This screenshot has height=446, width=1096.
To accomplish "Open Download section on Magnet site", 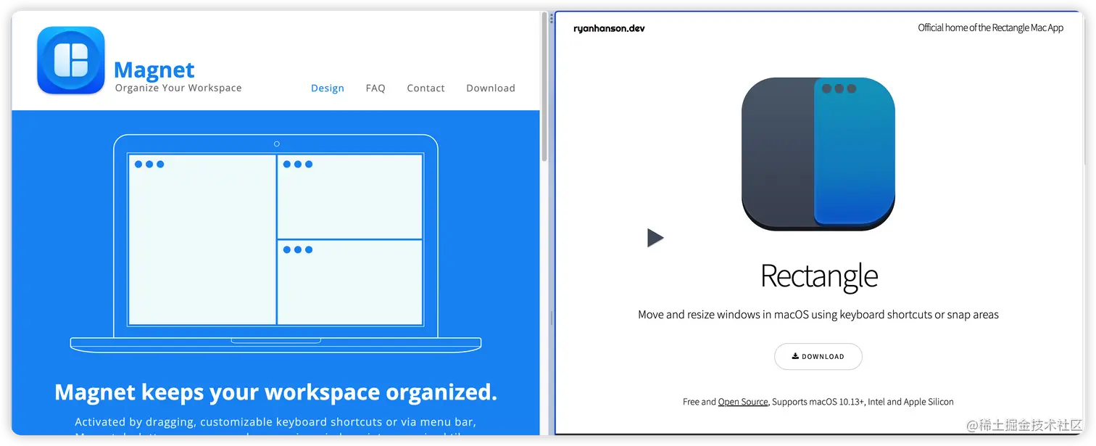I will click(491, 88).
